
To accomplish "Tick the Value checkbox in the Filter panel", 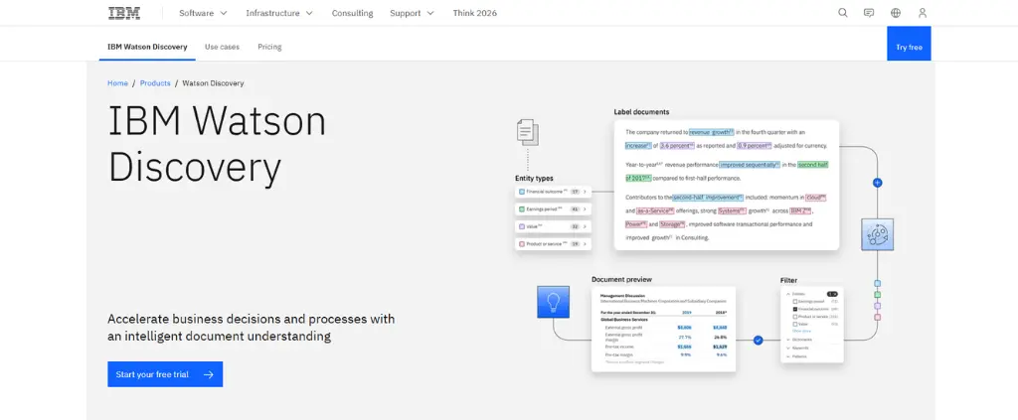I will pyautogui.click(x=795, y=324).
